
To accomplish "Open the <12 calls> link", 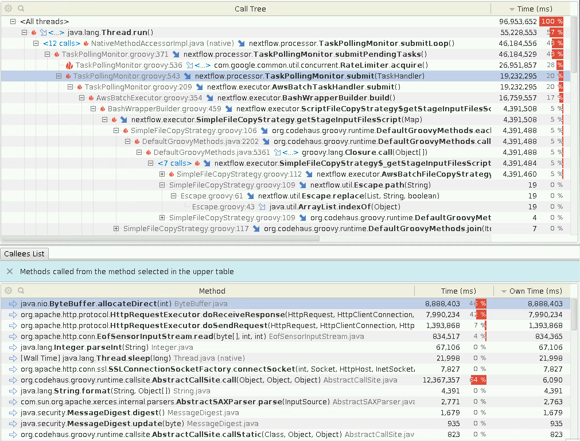I will coord(61,43).
